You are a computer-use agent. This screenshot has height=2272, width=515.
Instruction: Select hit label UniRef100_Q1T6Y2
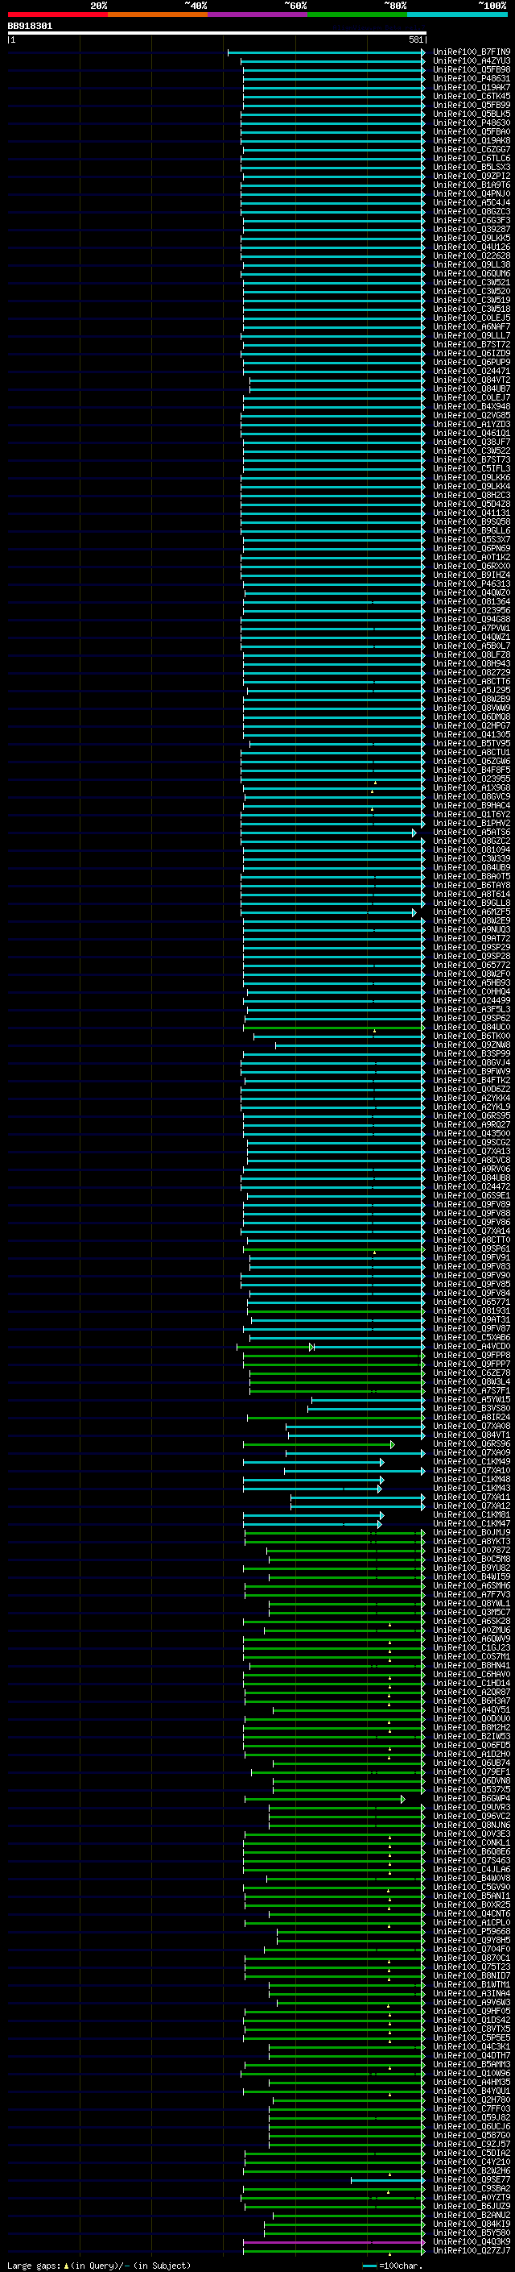472,815
